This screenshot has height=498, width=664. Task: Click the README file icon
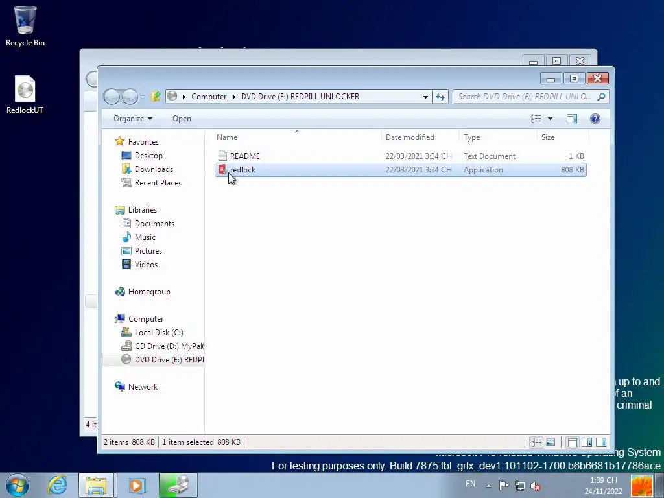(222, 156)
